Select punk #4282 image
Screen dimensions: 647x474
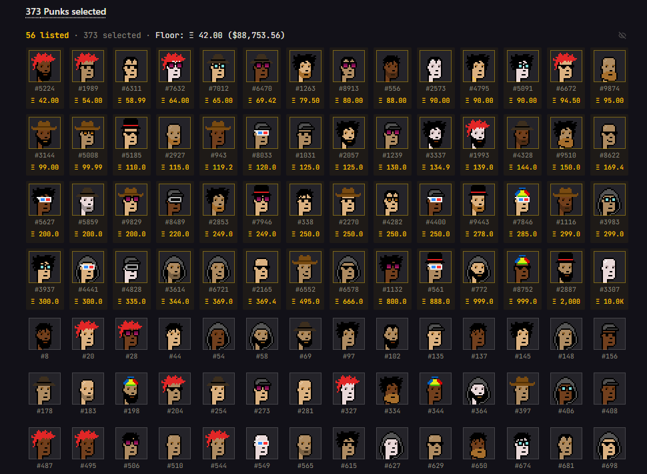[392, 200]
